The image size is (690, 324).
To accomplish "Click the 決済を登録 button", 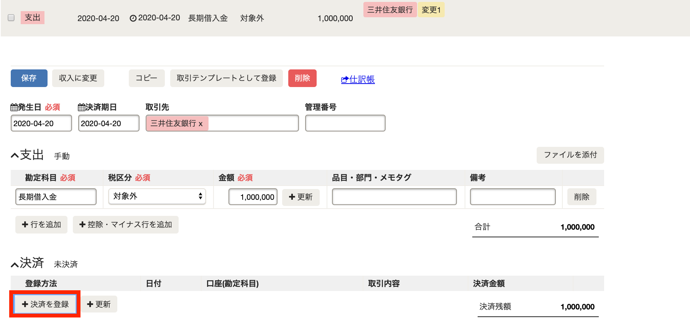I will pos(45,304).
